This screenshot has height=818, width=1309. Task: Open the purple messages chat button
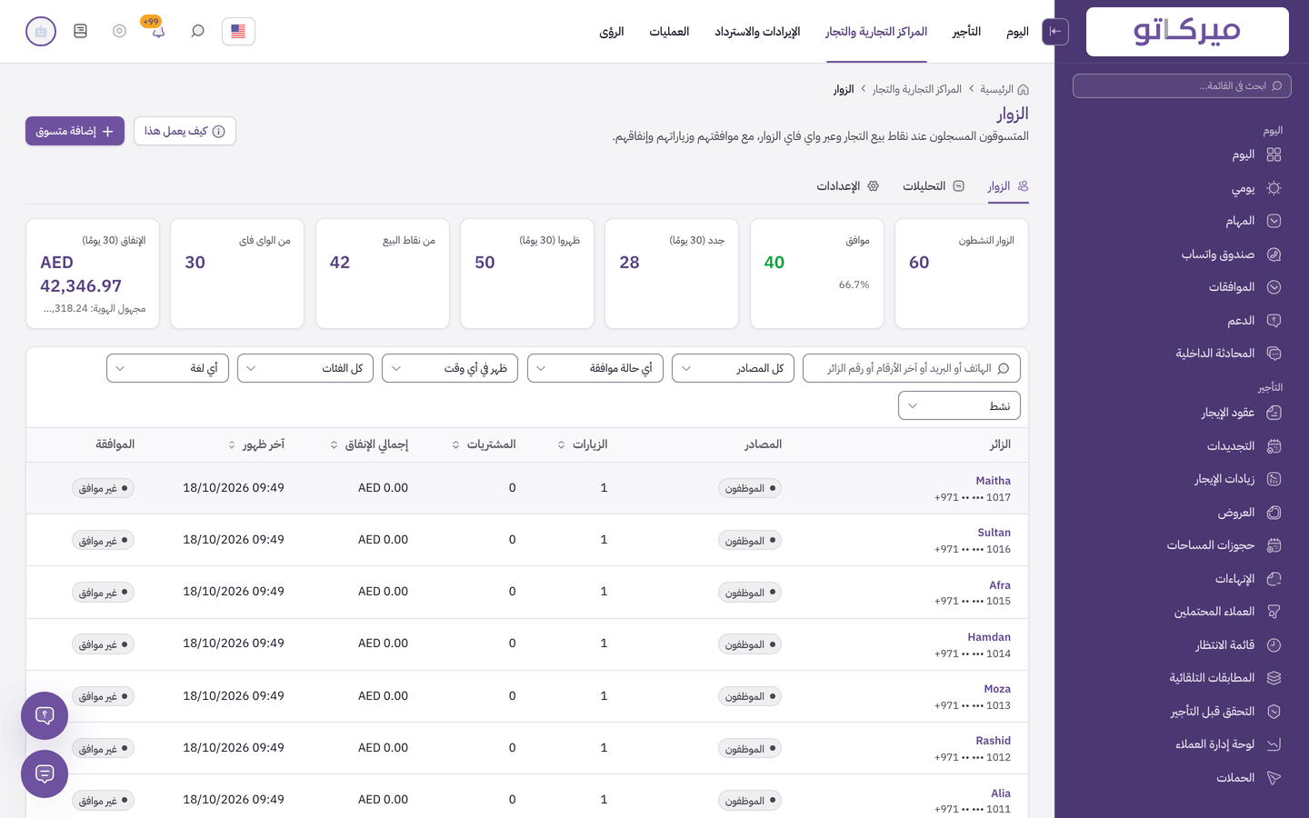tap(45, 773)
